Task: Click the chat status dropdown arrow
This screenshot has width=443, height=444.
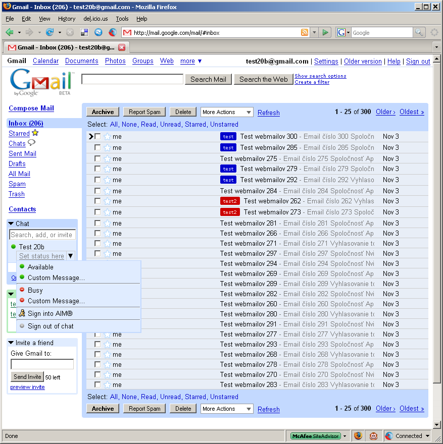Action: [x=71, y=256]
